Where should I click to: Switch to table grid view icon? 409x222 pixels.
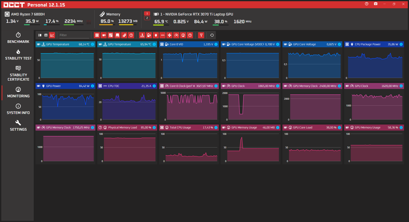(46, 35)
